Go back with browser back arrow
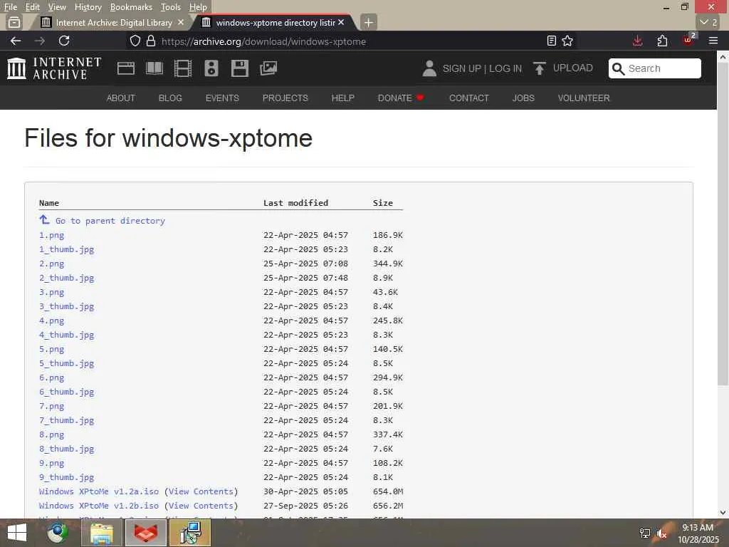This screenshot has width=729, height=547. 16,41
